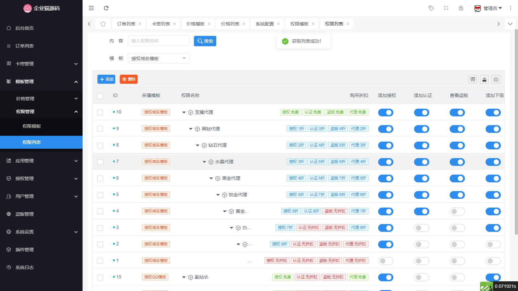Open the tag icon in header
This screenshot has height=291, width=518.
431,8
